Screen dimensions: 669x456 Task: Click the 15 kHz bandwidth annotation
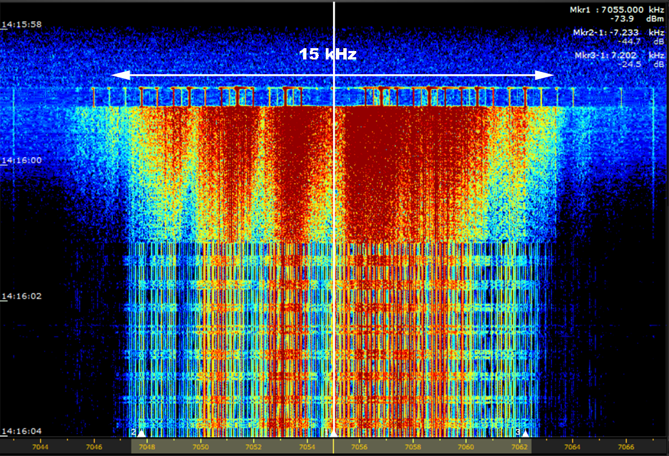pos(328,54)
